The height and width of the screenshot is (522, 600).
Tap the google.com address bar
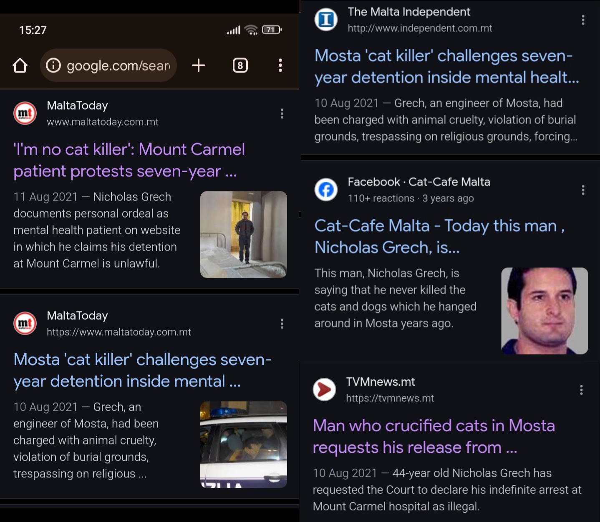[108, 65]
